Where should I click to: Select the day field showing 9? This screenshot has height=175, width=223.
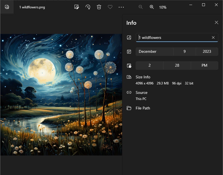coord(185,52)
